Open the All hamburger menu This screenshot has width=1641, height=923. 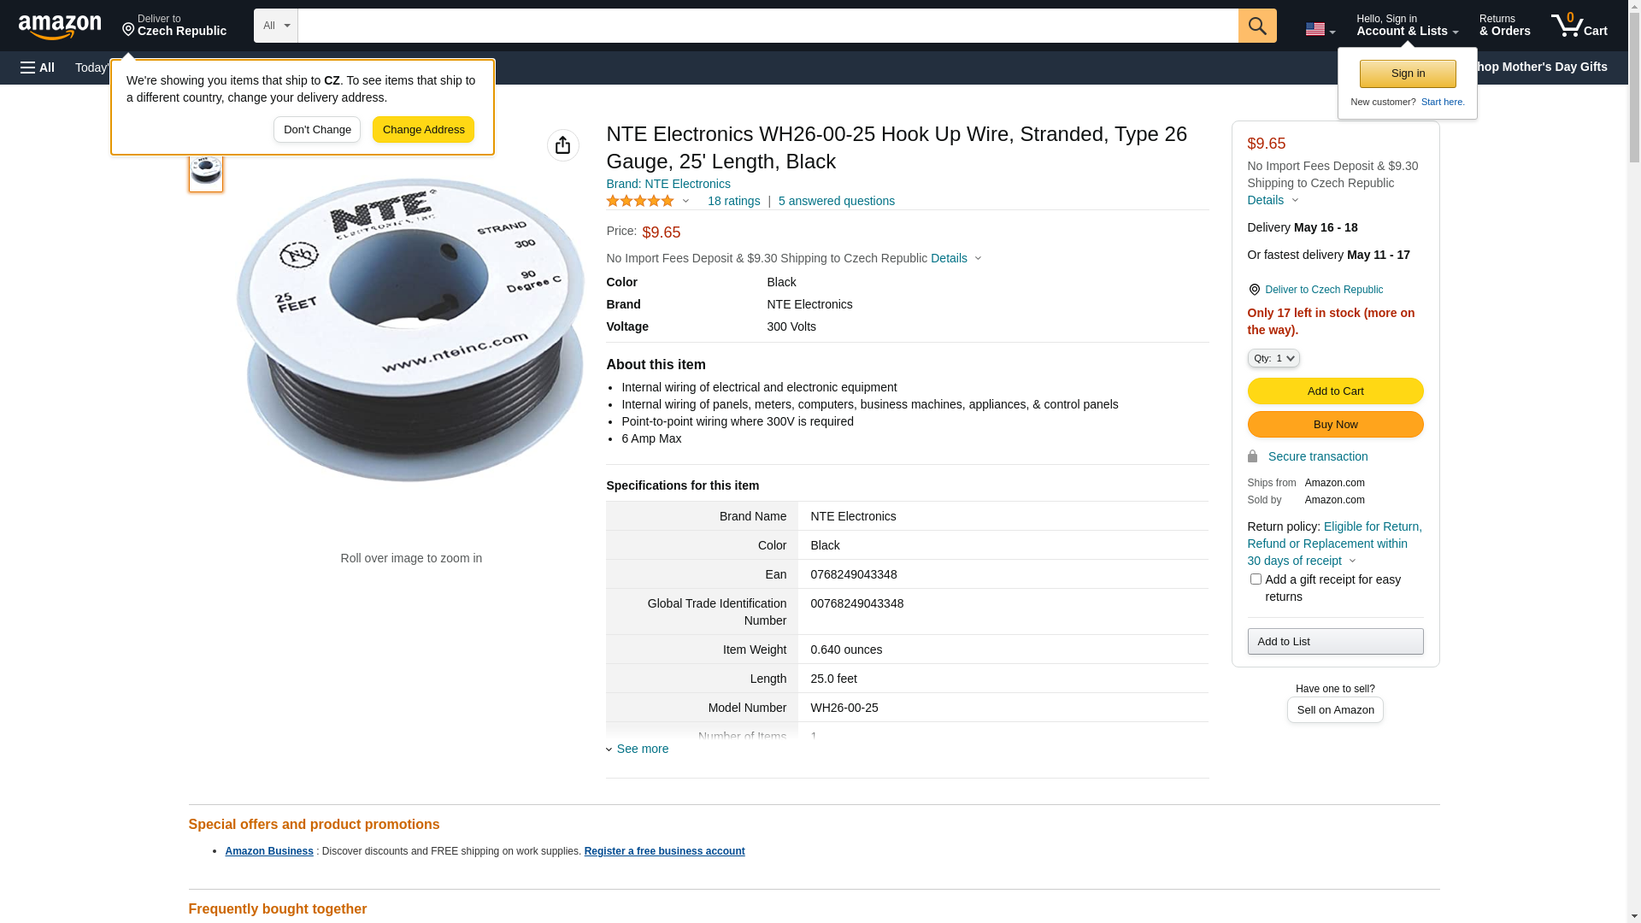point(38,68)
